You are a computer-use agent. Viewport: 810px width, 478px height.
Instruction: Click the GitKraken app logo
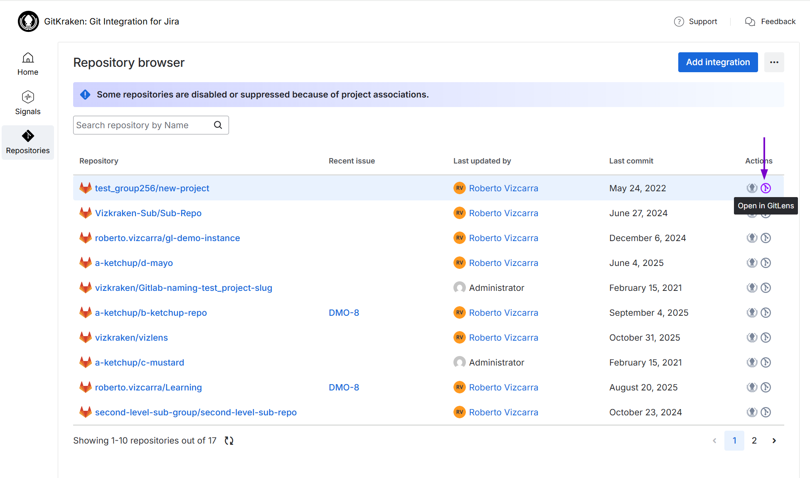(28, 21)
